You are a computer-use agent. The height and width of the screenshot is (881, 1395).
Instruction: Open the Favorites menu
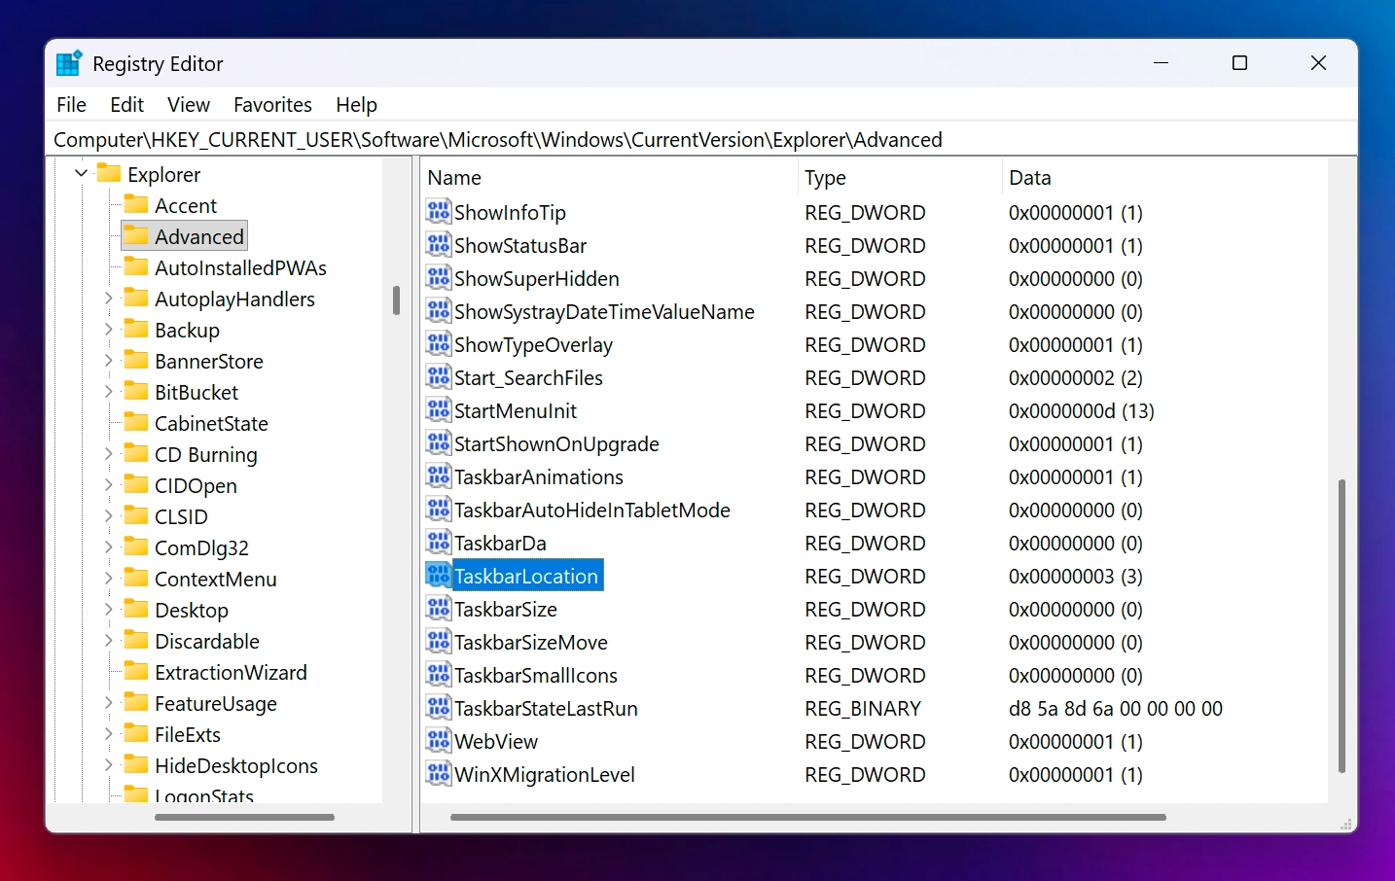(x=272, y=104)
